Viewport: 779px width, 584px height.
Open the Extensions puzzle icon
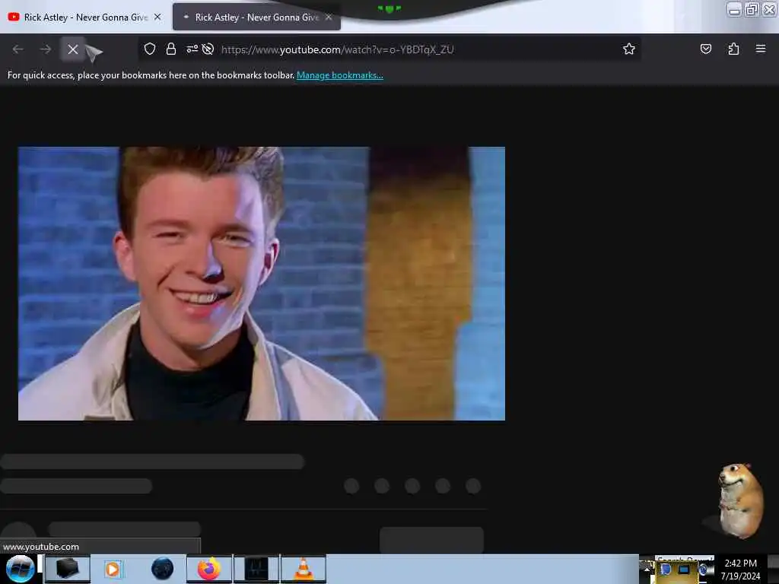pos(733,49)
